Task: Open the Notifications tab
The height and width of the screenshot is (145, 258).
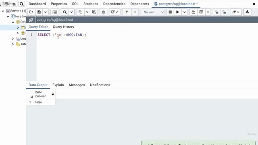Action: point(100,85)
